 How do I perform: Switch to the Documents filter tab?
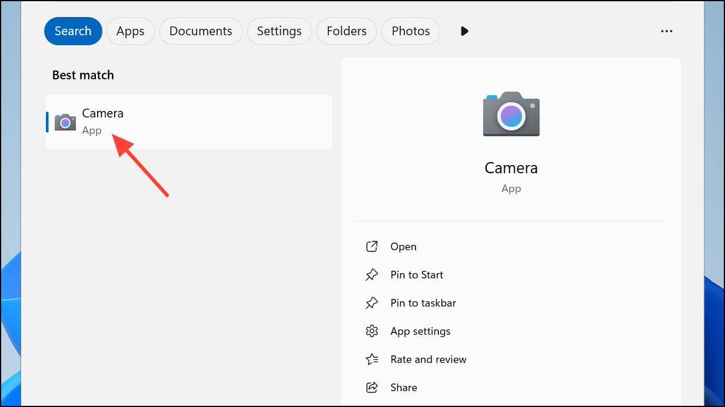(201, 31)
